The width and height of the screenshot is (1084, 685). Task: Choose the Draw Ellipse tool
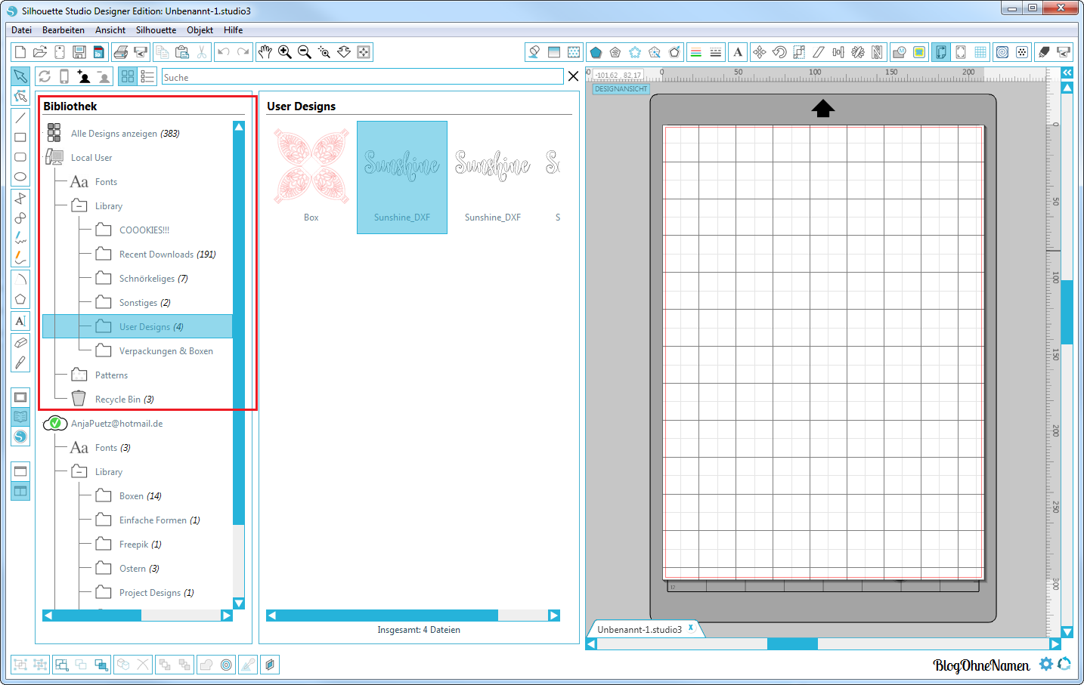[x=20, y=177]
